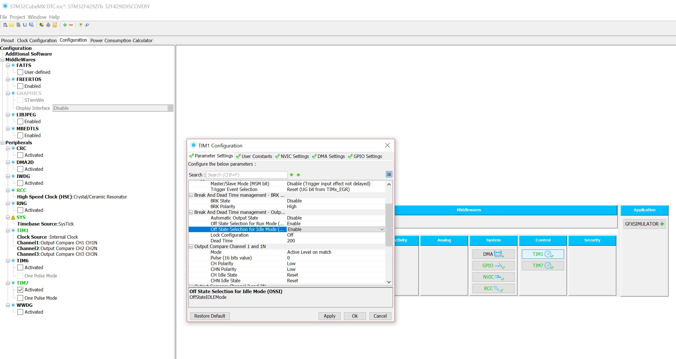The width and height of the screenshot is (676, 359).
Task: Click the red minus toolbar icon
Action: pyautogui.click(x=71, y=25)
